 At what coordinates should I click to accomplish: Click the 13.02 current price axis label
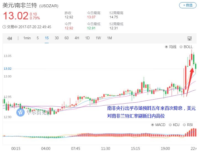tap(7, 69)
